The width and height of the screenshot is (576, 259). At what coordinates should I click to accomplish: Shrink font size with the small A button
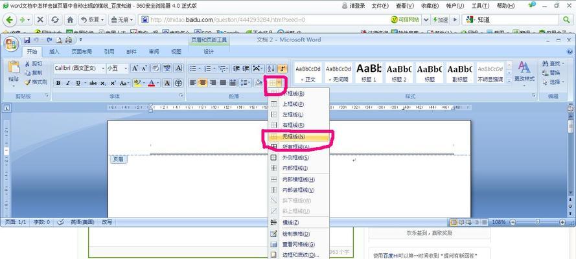coord(144,68)
